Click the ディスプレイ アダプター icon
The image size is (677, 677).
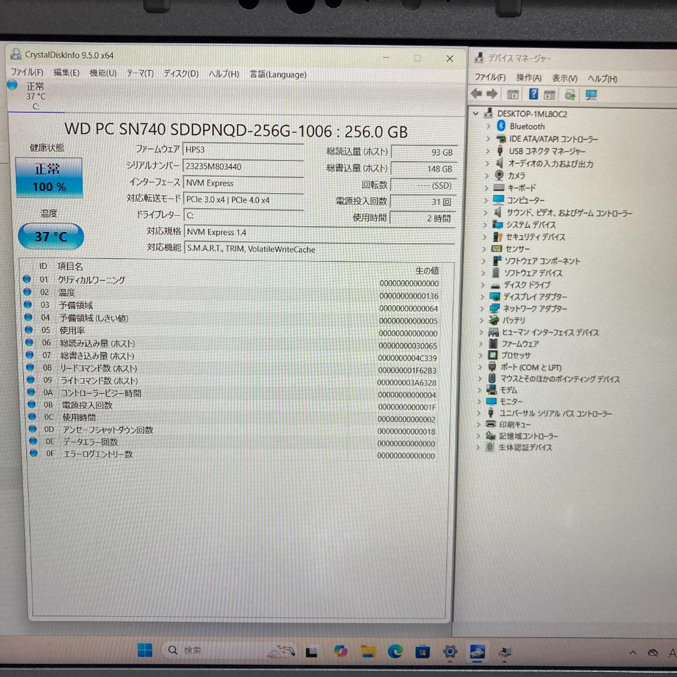(495, 296)
